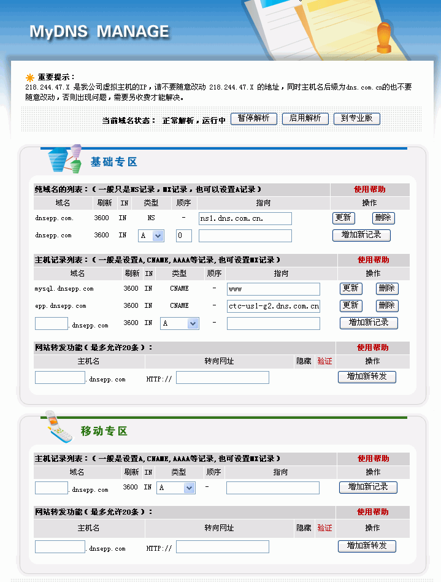Click the 暂停解析 button
The width and height of the screenshot is (441, 582).
click(254, 119)
